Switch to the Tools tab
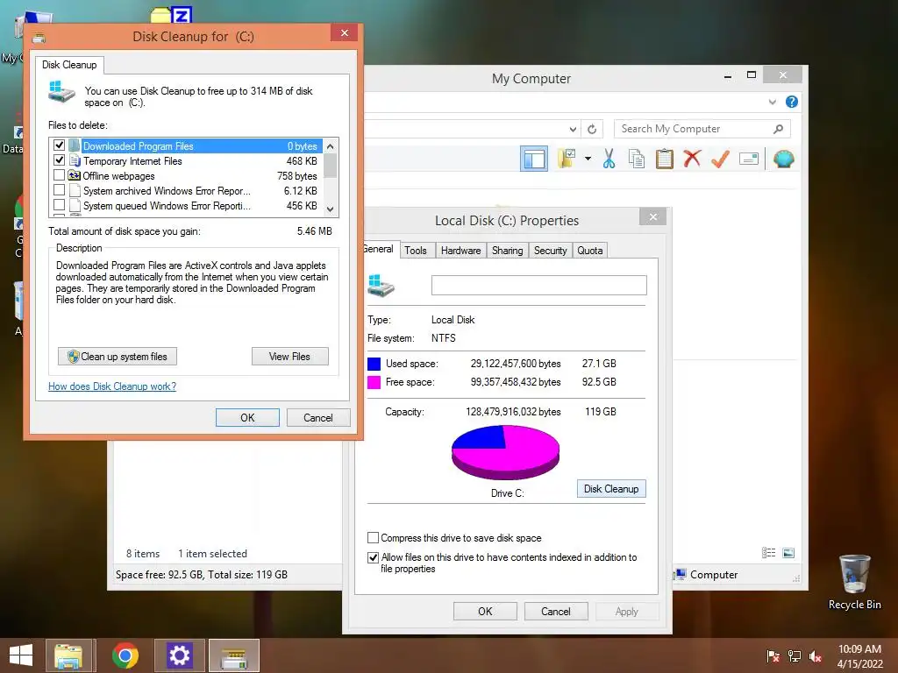 coord(415,251)
